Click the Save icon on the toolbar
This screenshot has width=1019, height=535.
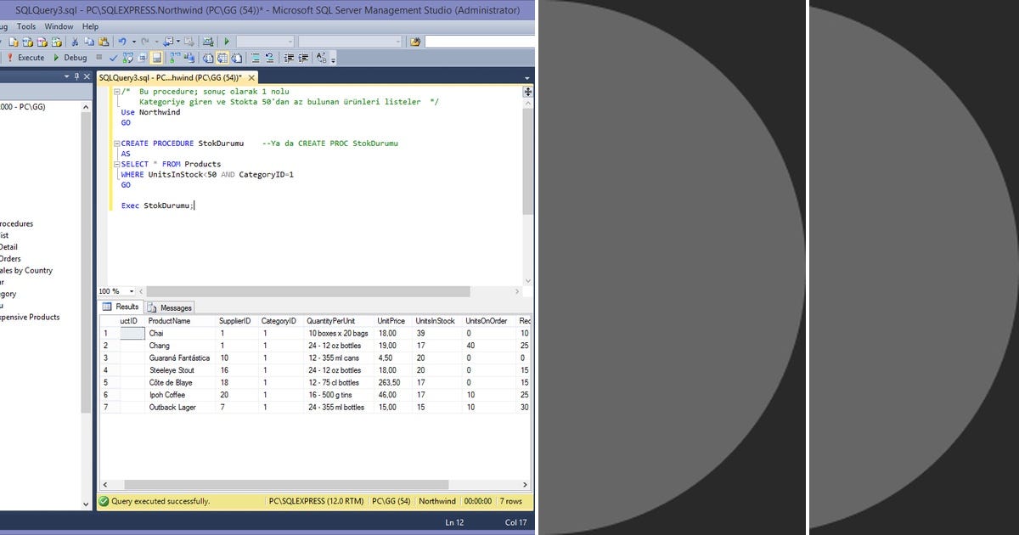[x=167, y=41]
